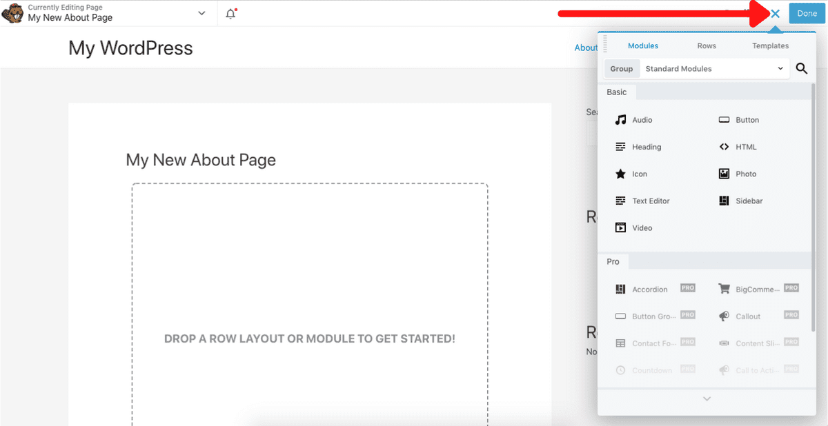The width and height of the screenshot is (828, 426).
Task: Switch to the Modules tab
Action: [643, 46]
